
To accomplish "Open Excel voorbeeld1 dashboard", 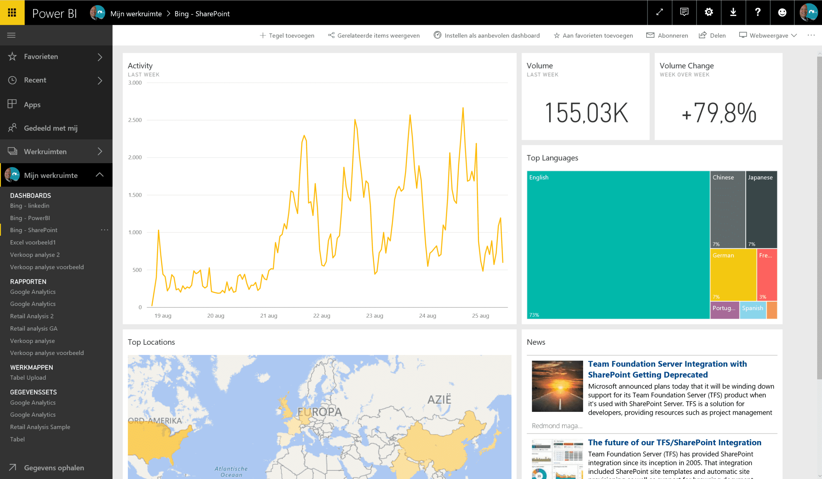I will click(33, 243).
